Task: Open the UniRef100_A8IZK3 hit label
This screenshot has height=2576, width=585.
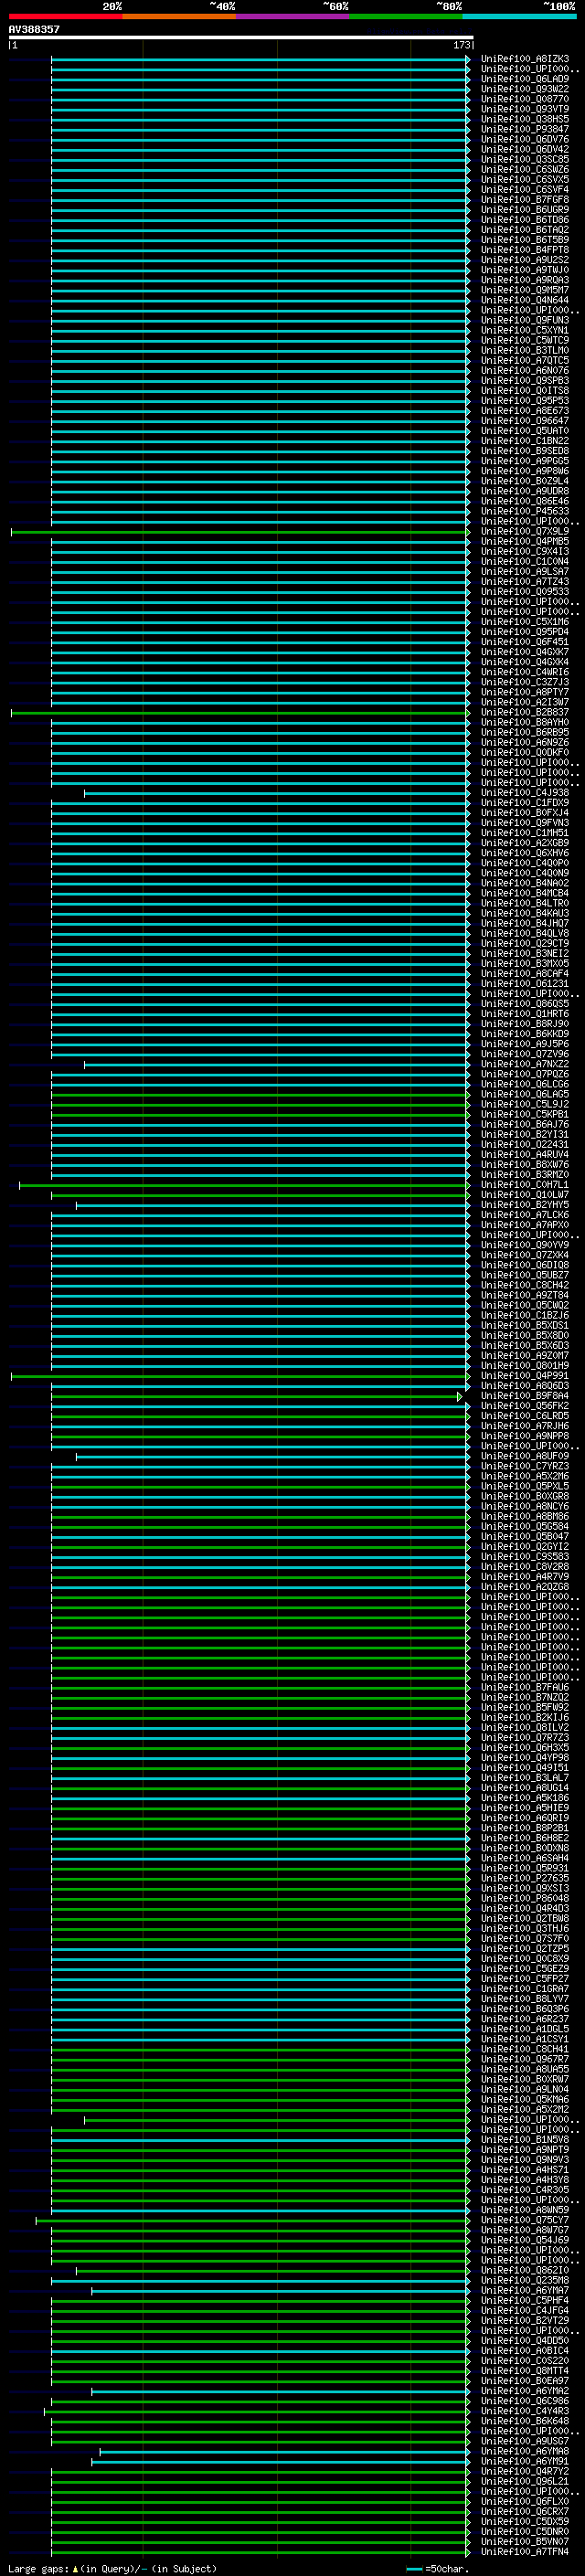Action: coord(524,59)
